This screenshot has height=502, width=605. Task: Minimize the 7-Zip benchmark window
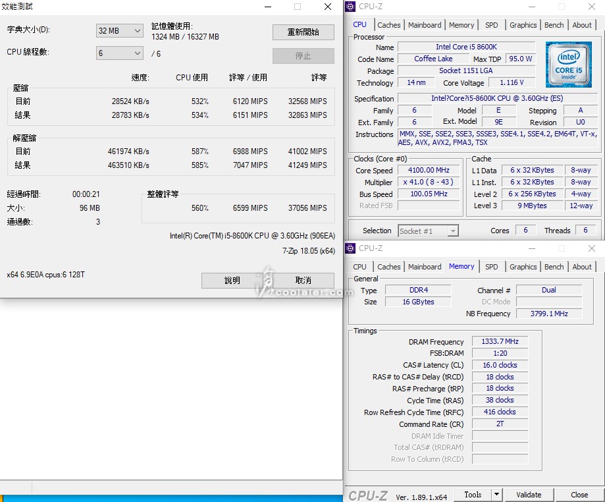[268, 7]
